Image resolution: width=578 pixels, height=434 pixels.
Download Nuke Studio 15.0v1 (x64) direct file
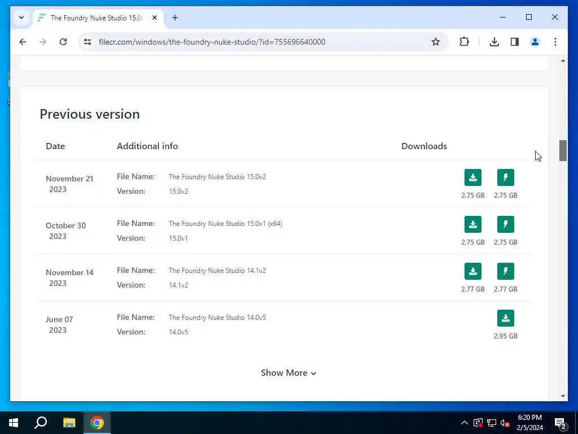point(472,224)
